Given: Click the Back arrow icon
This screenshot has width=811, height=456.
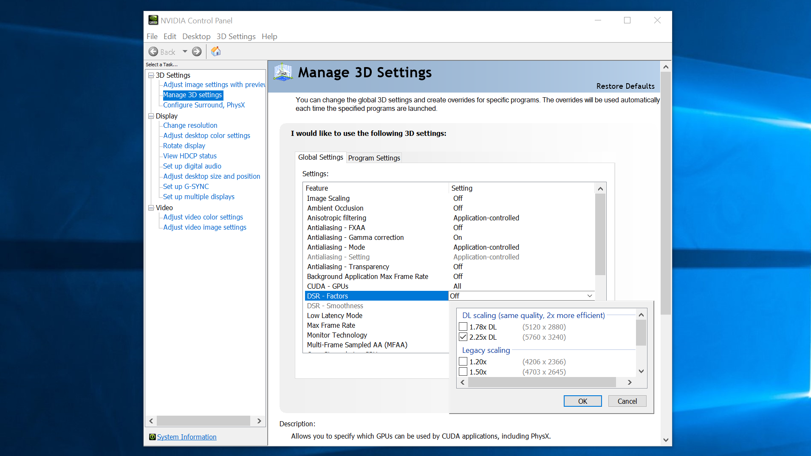Looking at the screenshot, I should tap(153, 52).
